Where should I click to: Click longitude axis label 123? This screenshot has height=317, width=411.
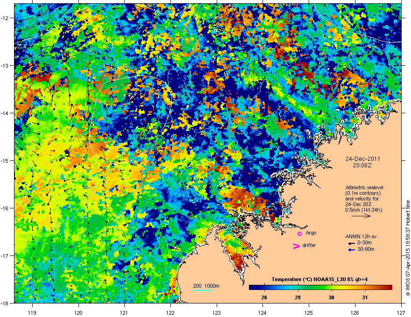(x=217, y=312)
